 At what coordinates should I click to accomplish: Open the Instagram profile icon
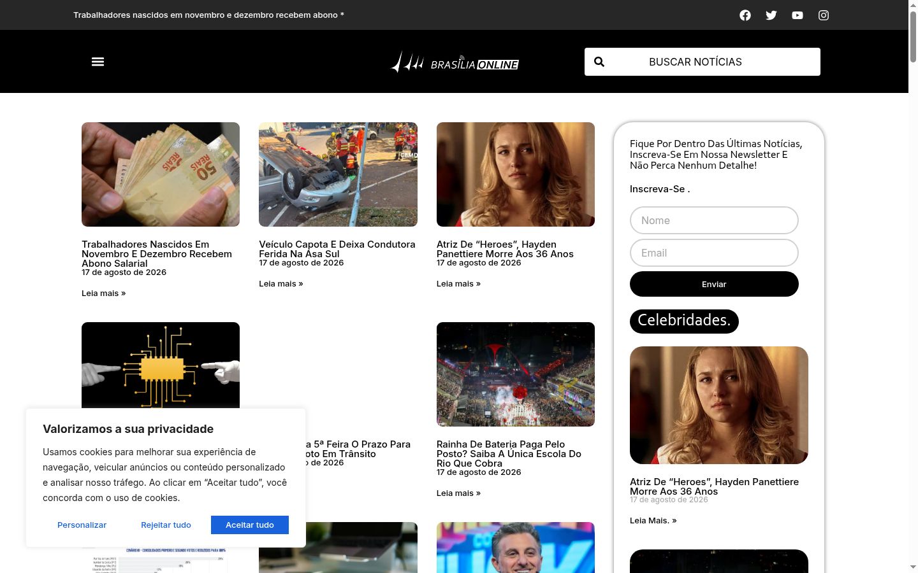pyautogui.click(x=824, y=15)
